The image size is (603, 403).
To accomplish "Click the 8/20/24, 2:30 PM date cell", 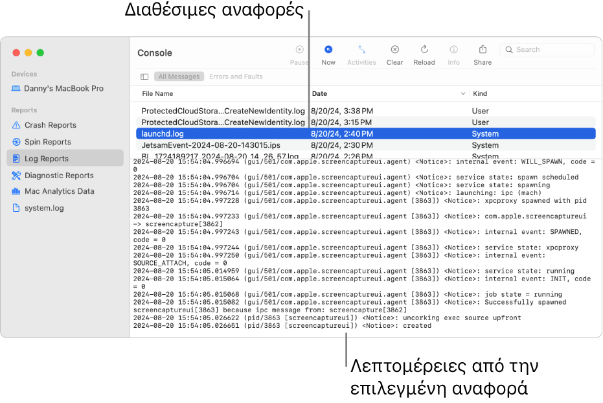I will click(342, 145).
